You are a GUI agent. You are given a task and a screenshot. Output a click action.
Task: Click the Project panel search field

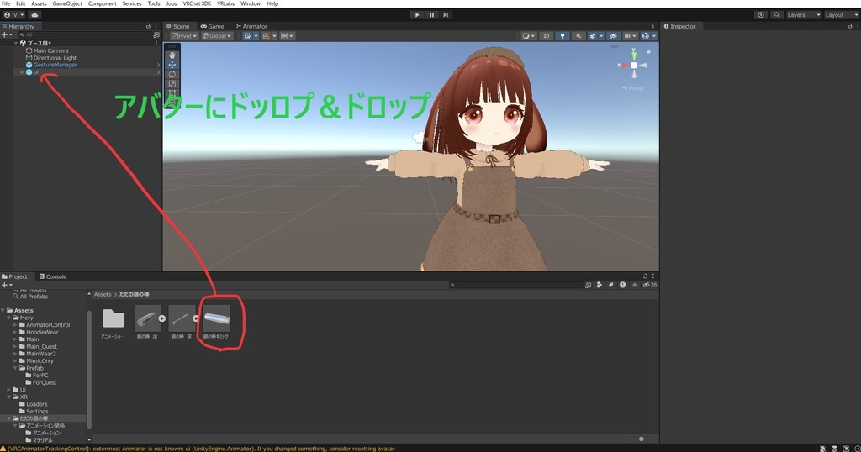click(x=516, y=285)
